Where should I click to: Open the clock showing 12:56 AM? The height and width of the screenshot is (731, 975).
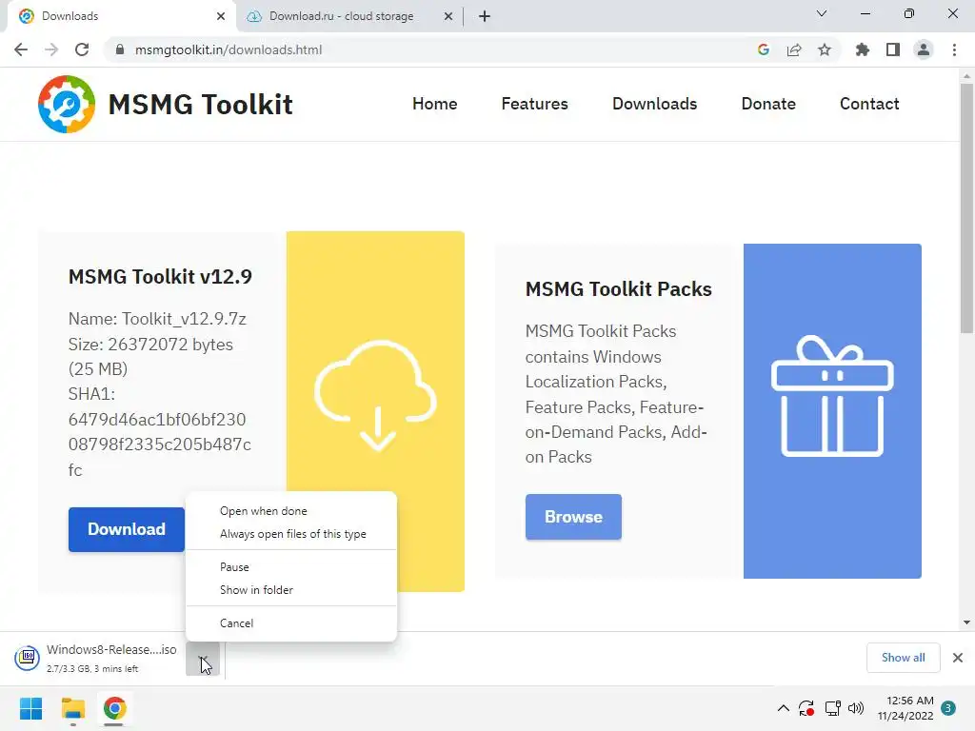[906, 708]
